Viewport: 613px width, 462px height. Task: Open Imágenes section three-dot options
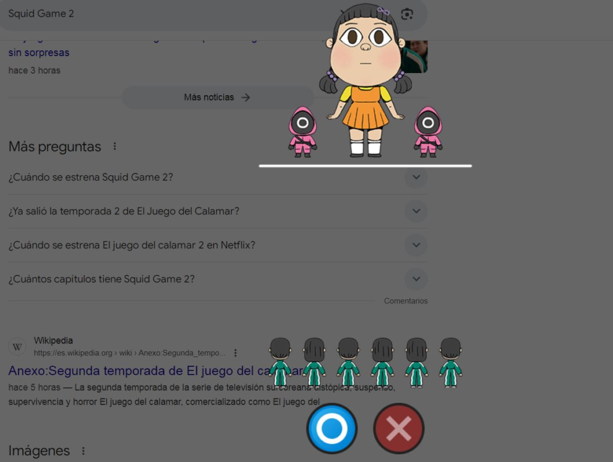[83, 451]
